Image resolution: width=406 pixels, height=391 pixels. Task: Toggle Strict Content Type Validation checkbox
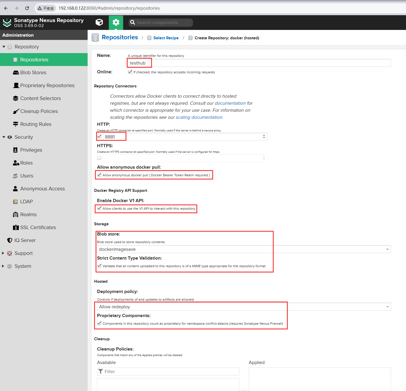pyautogui.click(x=99, y=266)
